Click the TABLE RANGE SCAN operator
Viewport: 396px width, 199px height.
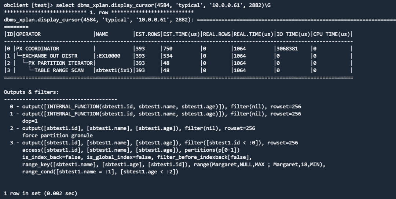pos(59,70)
